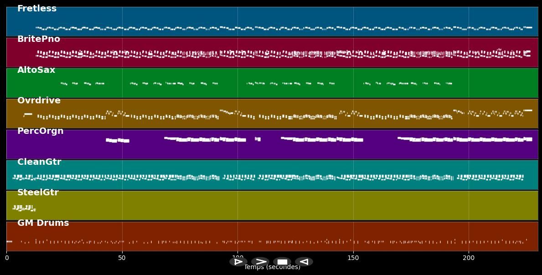
Task: Select the Fretless track label
Action: point(37,9)
